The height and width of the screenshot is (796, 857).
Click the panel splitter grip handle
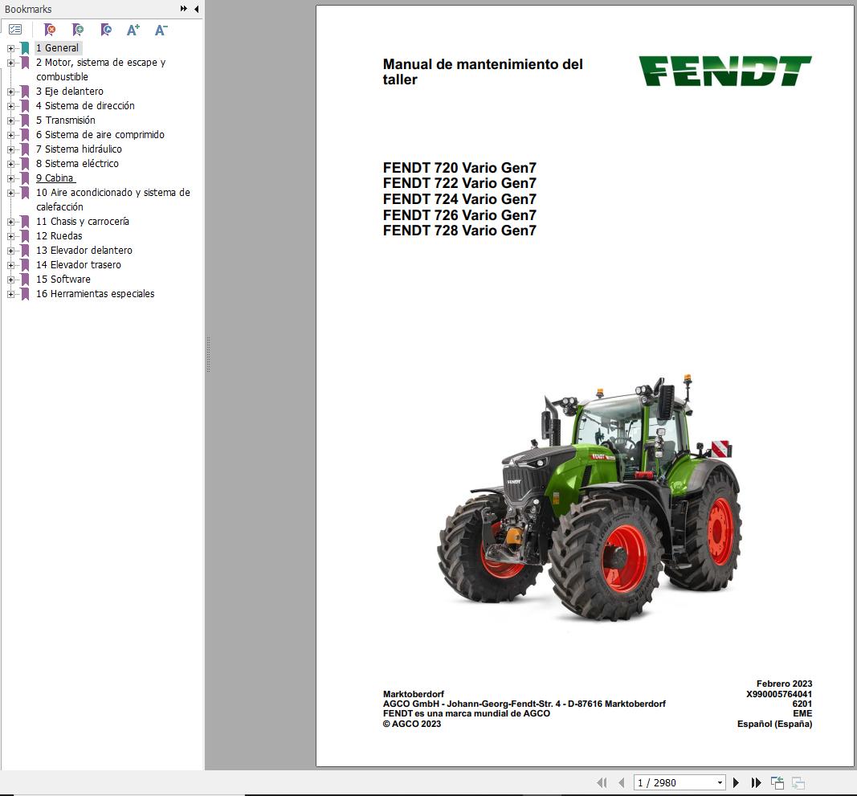pyautogui.click(x=208, y=354)
